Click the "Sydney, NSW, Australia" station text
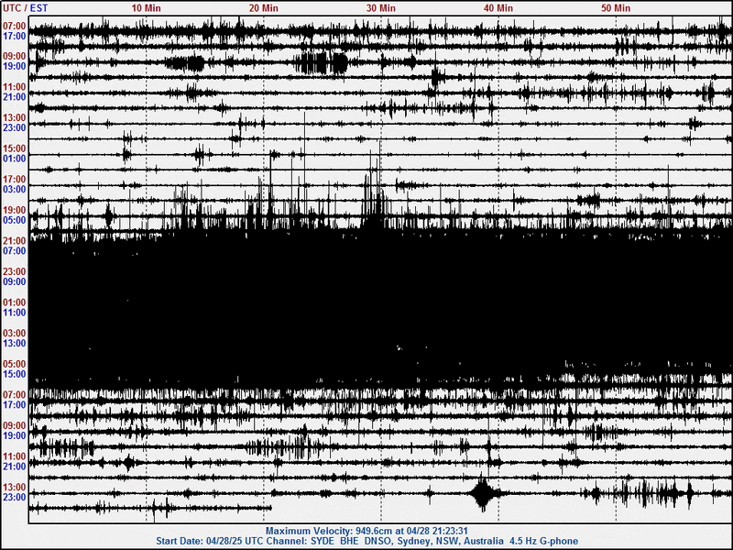 coord(450,541)
